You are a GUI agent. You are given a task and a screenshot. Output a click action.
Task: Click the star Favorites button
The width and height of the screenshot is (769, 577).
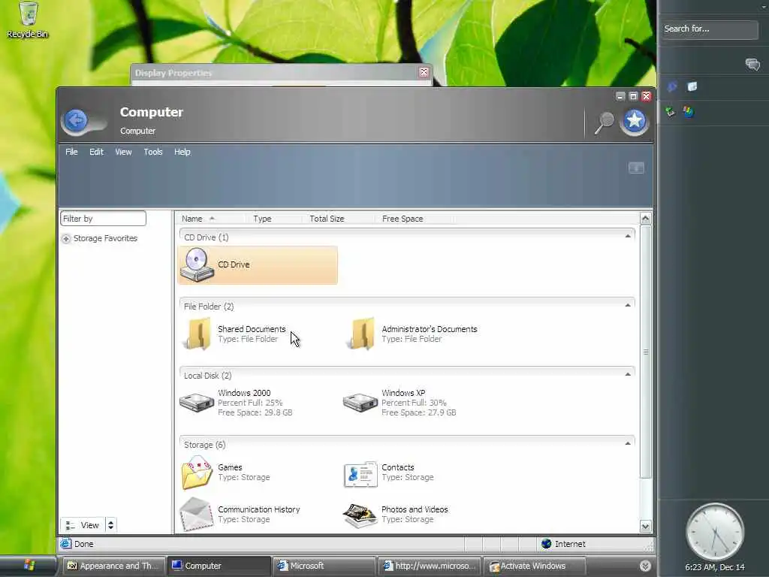(x=635, y=121)
